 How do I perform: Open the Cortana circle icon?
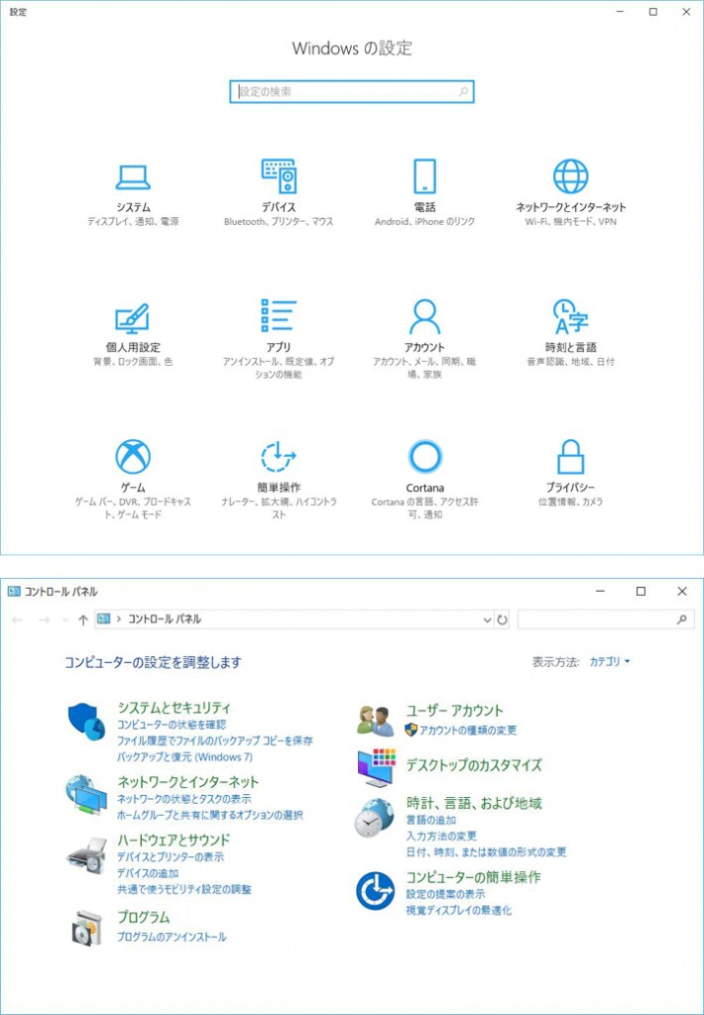(x=424, y=456)
